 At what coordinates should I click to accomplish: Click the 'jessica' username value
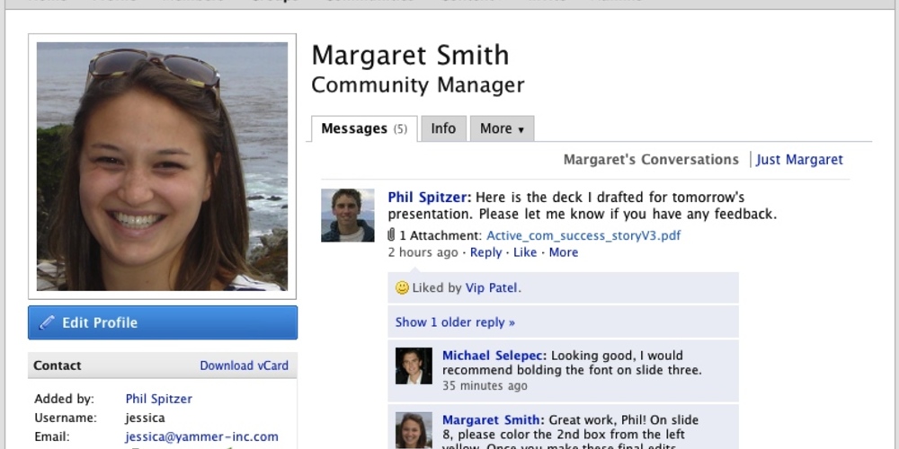pyautogui.click(x=145, y=418)
